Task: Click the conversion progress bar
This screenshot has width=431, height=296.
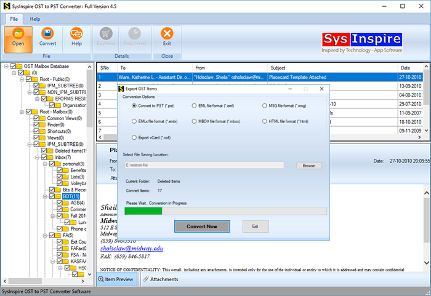Action: 225,211
